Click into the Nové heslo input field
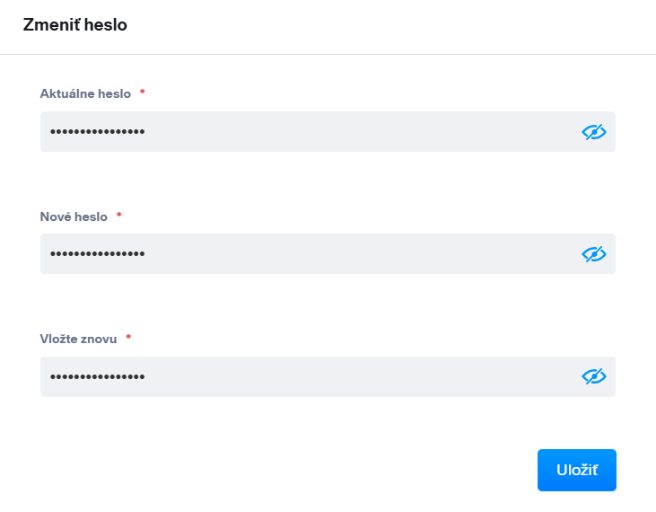 coord(359,254)
